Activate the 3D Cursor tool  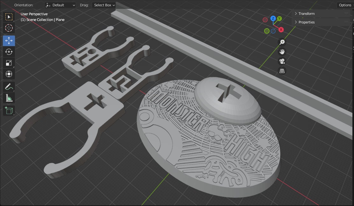point(9,28)
